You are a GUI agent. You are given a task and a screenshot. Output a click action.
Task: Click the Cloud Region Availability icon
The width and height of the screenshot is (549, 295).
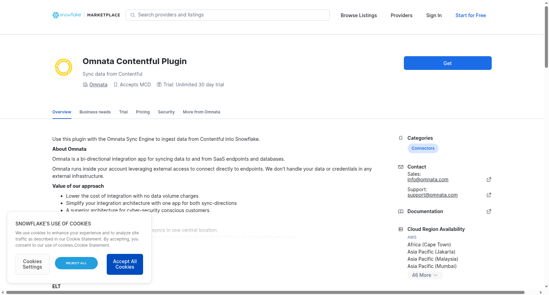coord(401,229)
